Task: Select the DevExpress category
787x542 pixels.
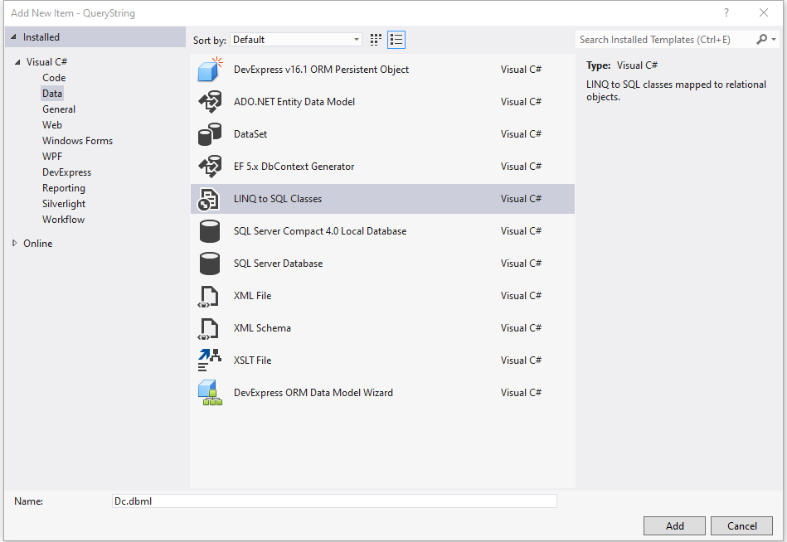Action: [66, 172]
